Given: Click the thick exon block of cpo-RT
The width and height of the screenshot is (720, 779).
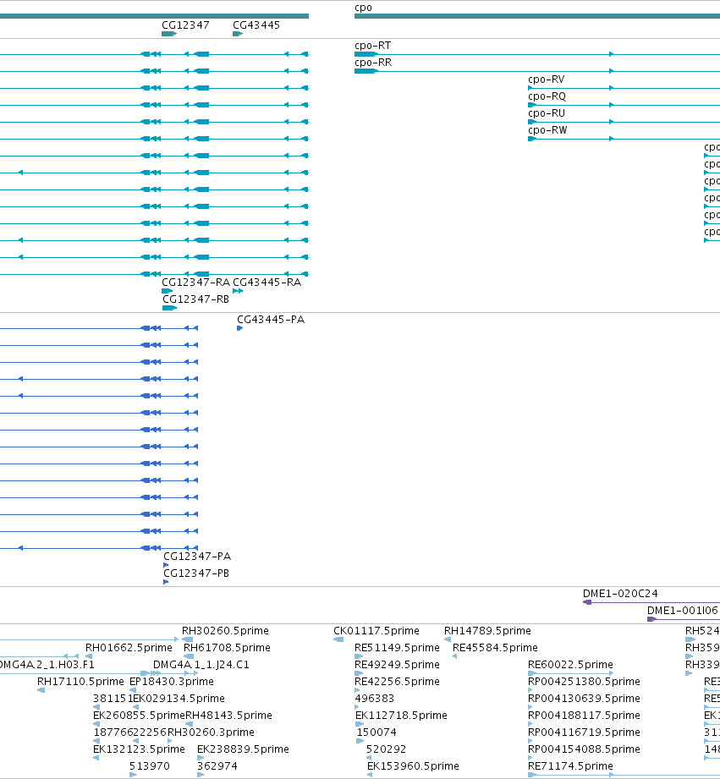Looking at the screenshot, I should tap(365, 54).
